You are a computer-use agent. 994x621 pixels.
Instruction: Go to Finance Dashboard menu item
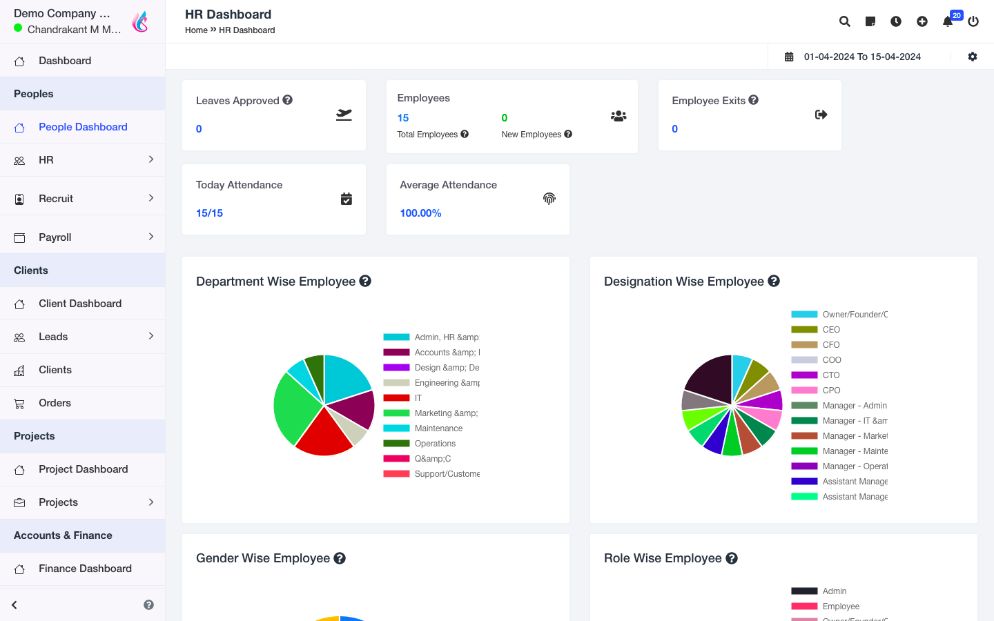pyautogui.click(x=85, y=569)
